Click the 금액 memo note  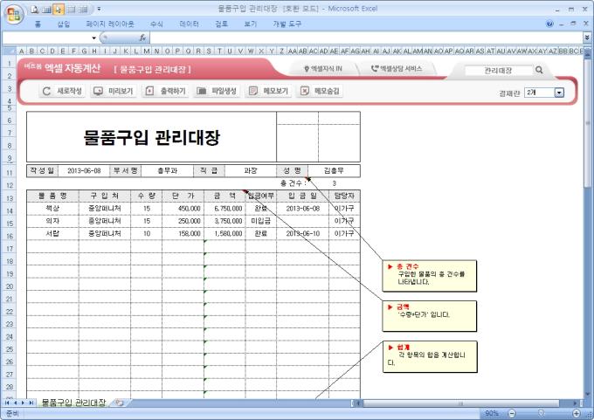(x=429, y=316)
